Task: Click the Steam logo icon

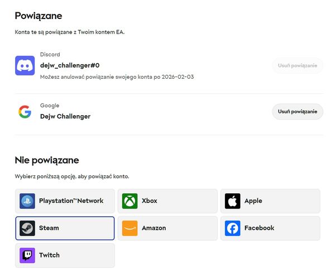Action: tap(27, 228)
